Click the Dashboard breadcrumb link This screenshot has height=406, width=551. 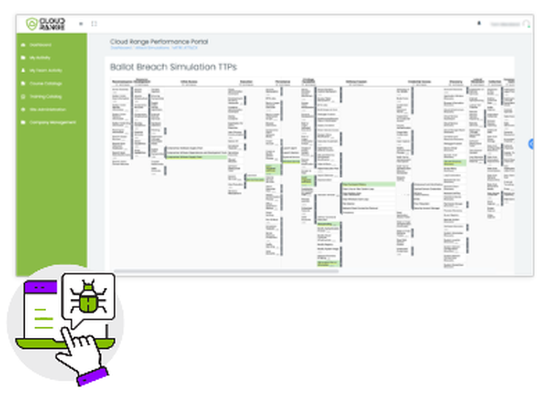click(121, 48)
